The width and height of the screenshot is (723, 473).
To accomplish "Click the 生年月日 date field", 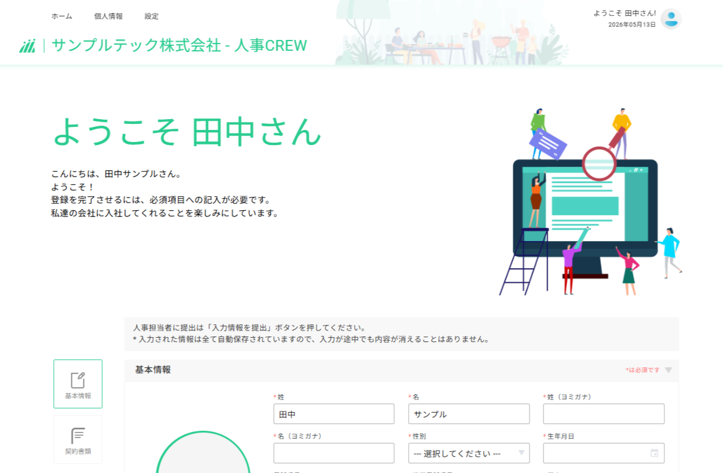I will pyautogui.click(x=603, y=453).
